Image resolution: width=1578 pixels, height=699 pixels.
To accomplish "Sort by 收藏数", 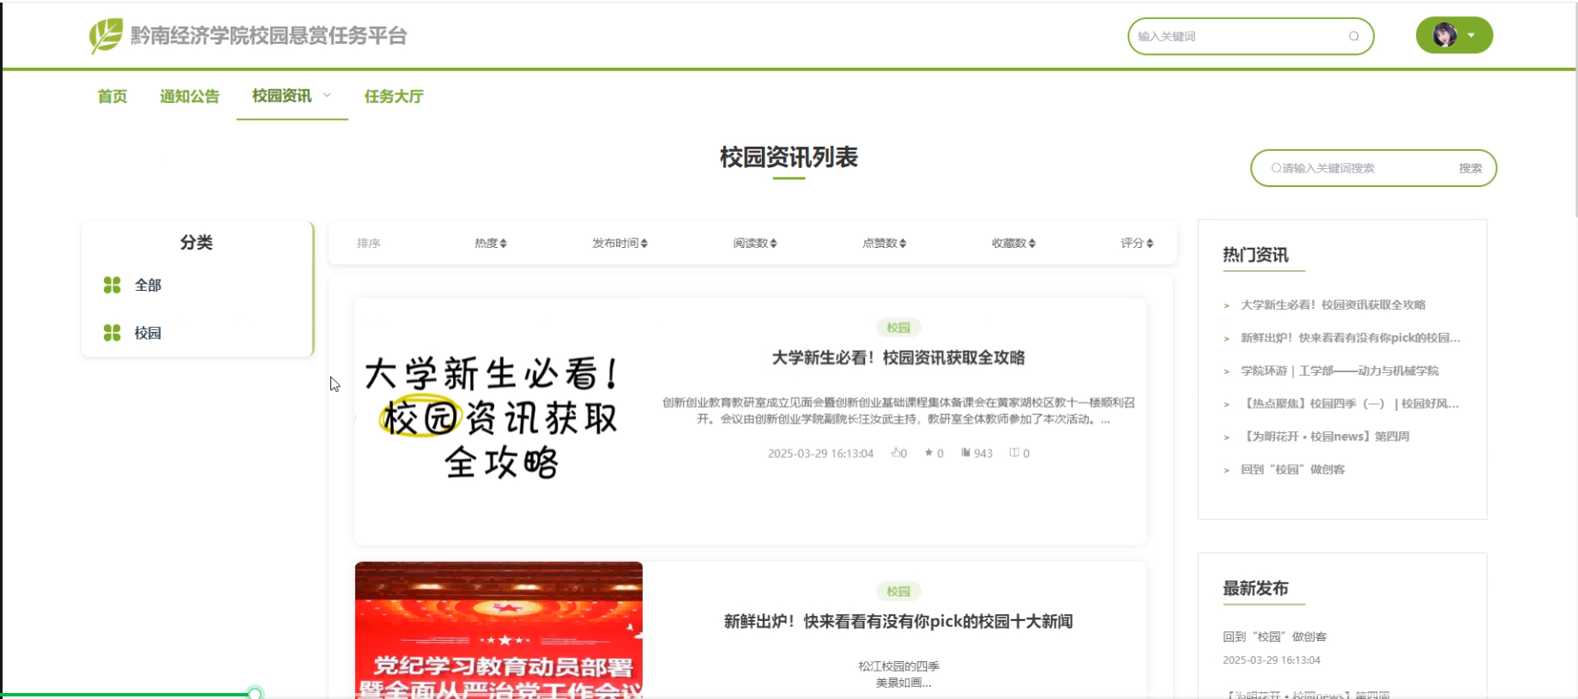I will (x=1013, y=244).
